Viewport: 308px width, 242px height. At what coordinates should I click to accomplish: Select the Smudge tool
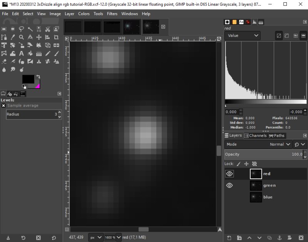13,69
